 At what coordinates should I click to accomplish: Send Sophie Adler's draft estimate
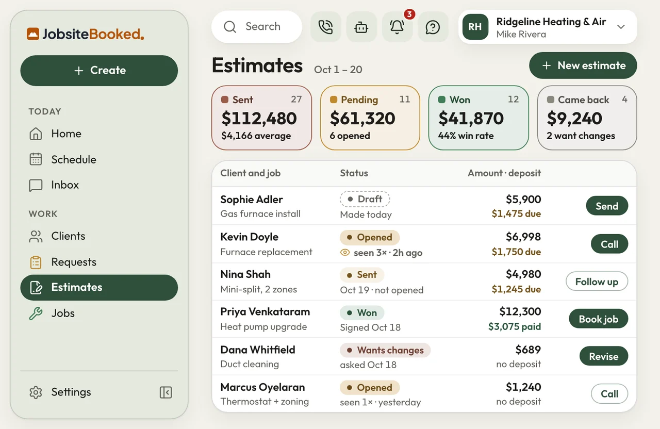tap(607, 206)
